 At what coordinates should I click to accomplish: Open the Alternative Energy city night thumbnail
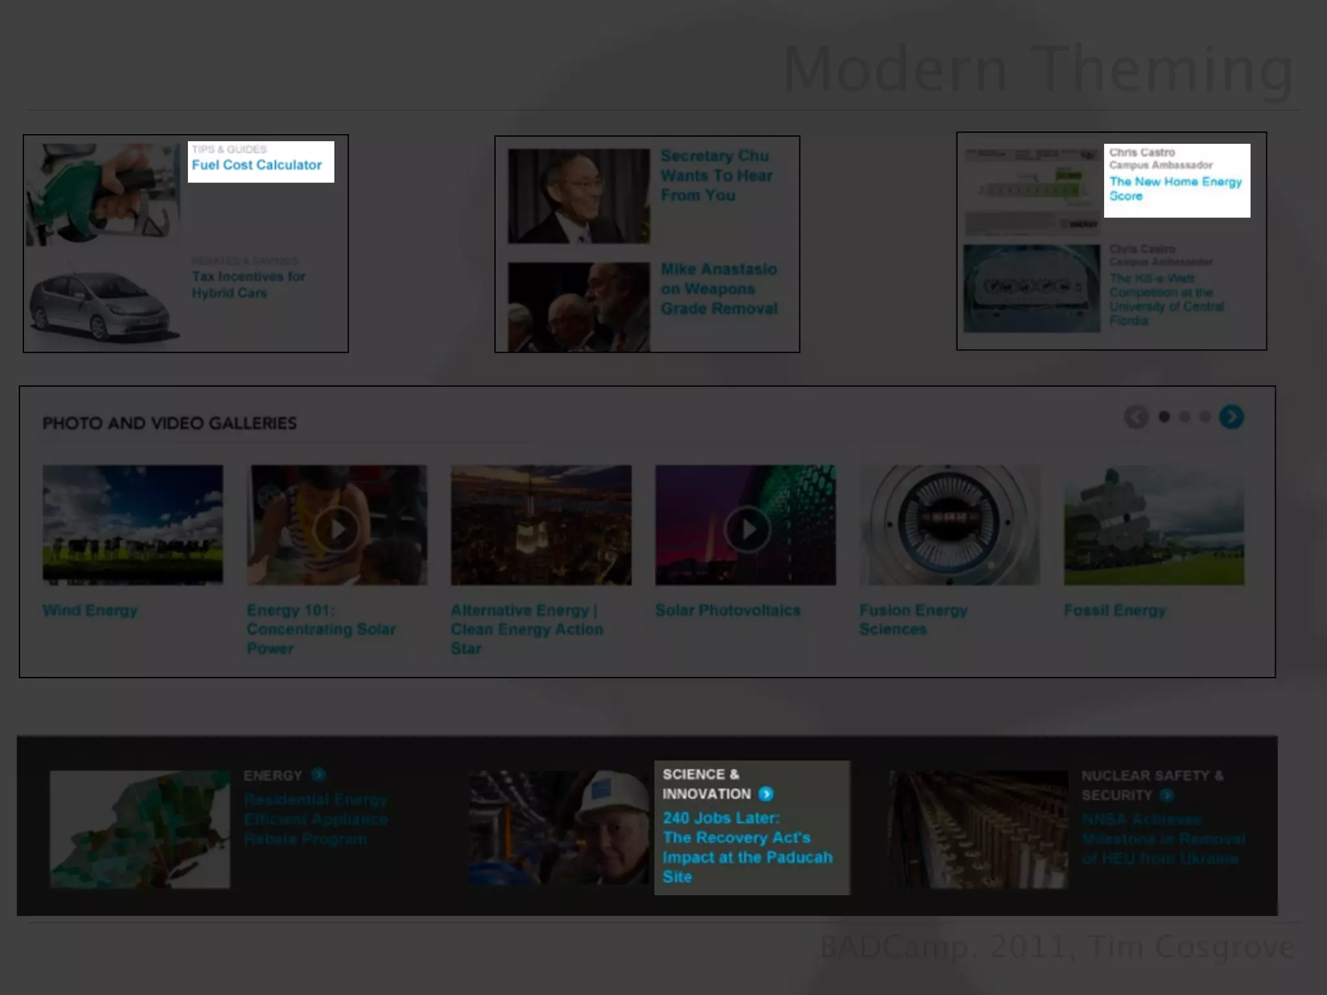[541, 525]
